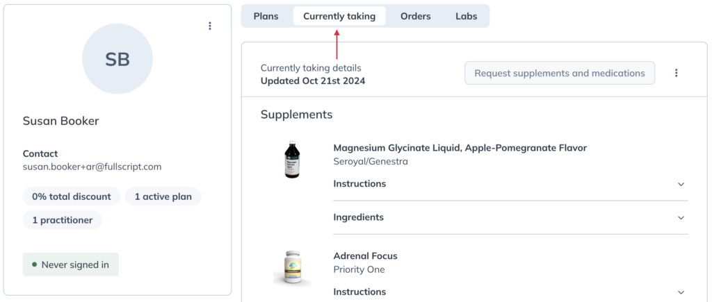Click the 0% total discount badge
Screen dimensions: 712x302
click(72, 196)
